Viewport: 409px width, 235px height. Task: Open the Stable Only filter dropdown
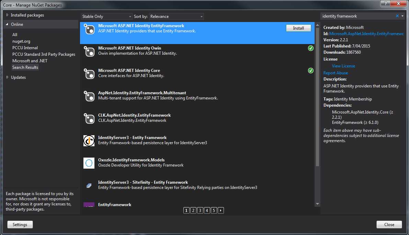tap(106, 17)
